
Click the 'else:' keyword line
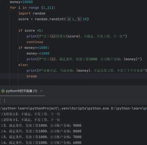click(23, 65)
